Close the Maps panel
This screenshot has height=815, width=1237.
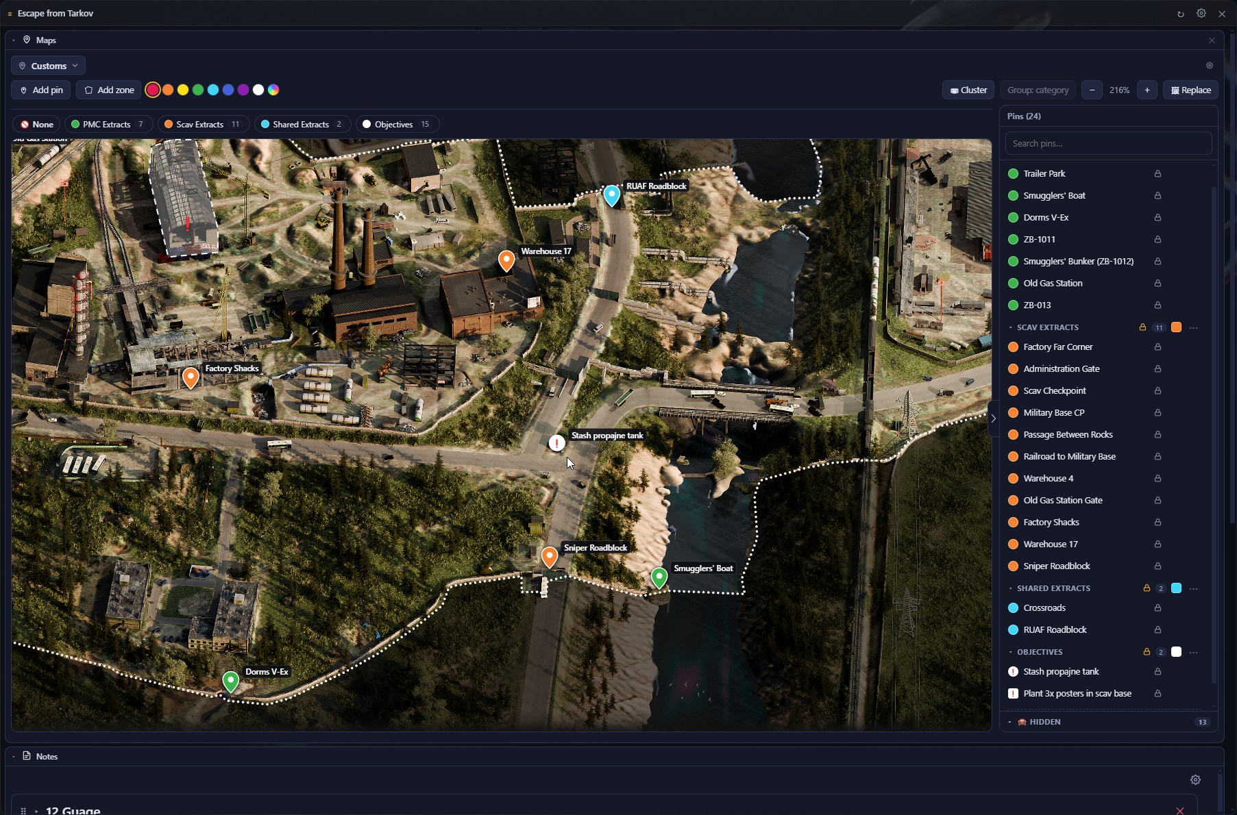[1212, 40]
